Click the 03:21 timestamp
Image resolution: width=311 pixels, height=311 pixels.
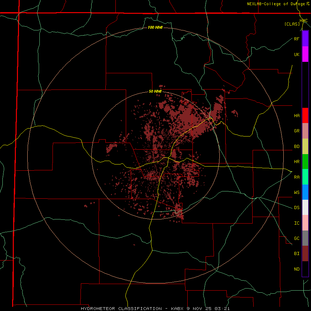(222, 309)
